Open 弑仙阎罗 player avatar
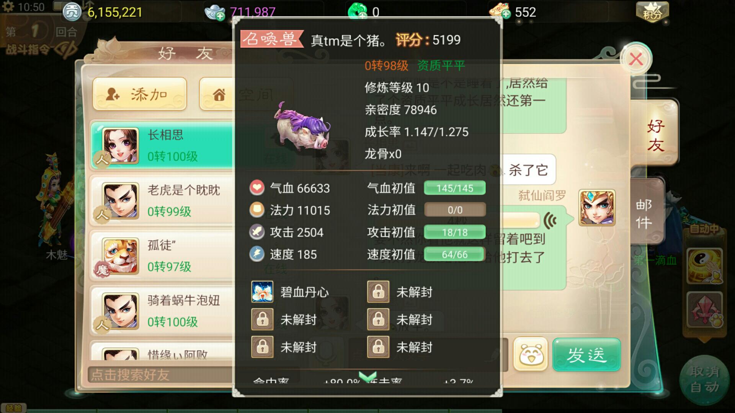 click(597, 208)
